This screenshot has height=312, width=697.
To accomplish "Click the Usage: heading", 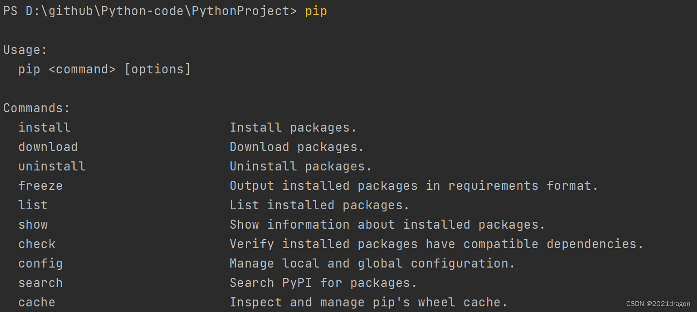I will click(25, 50).
